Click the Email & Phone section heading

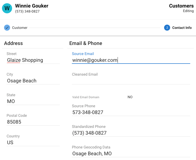pos(86,43)
